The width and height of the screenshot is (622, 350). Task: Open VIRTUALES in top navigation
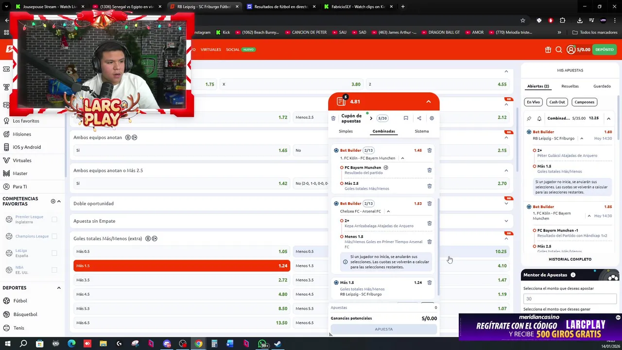point(211,50)
